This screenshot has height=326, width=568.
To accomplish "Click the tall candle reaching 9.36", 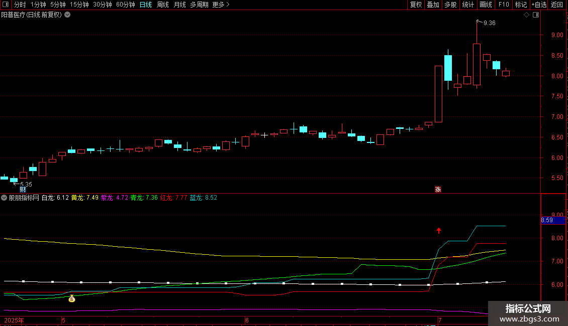I will pos(477,64).
